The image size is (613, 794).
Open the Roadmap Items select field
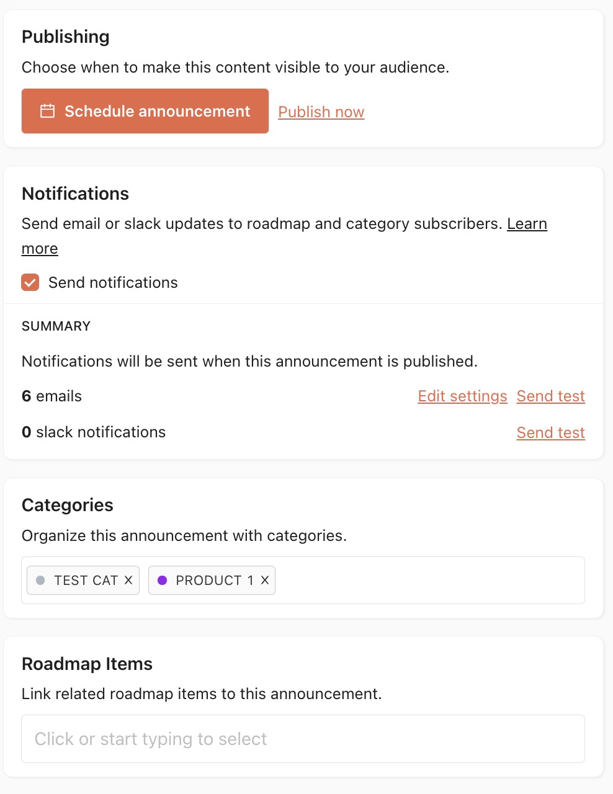pos(303,739)
